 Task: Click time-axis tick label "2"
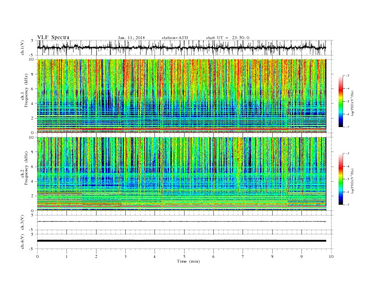point(96,256)
